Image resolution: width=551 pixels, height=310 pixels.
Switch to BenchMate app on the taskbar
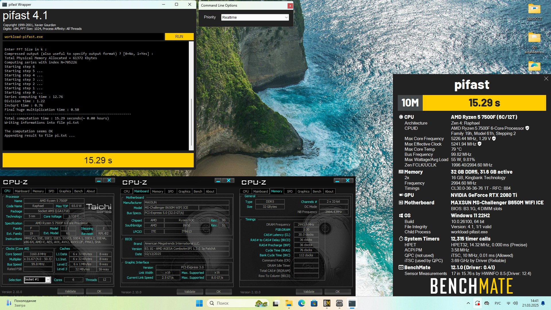point(327,303)
